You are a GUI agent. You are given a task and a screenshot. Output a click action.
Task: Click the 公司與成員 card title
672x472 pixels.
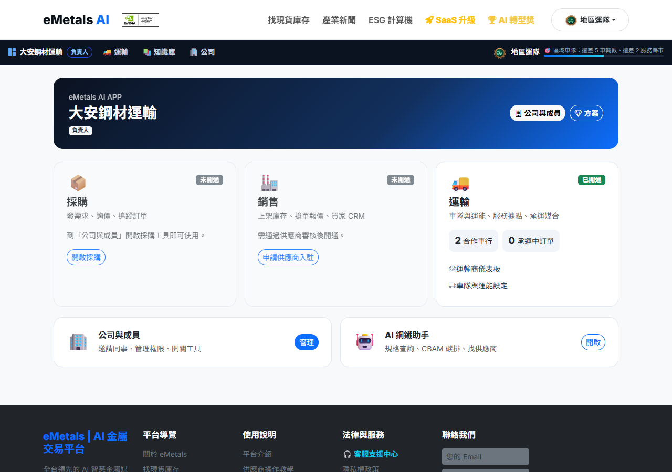point(119,335)
